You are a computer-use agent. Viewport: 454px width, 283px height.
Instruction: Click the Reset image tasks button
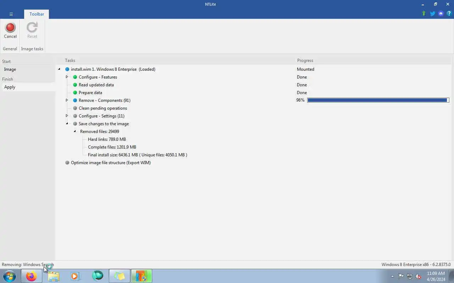click(32, 31)
